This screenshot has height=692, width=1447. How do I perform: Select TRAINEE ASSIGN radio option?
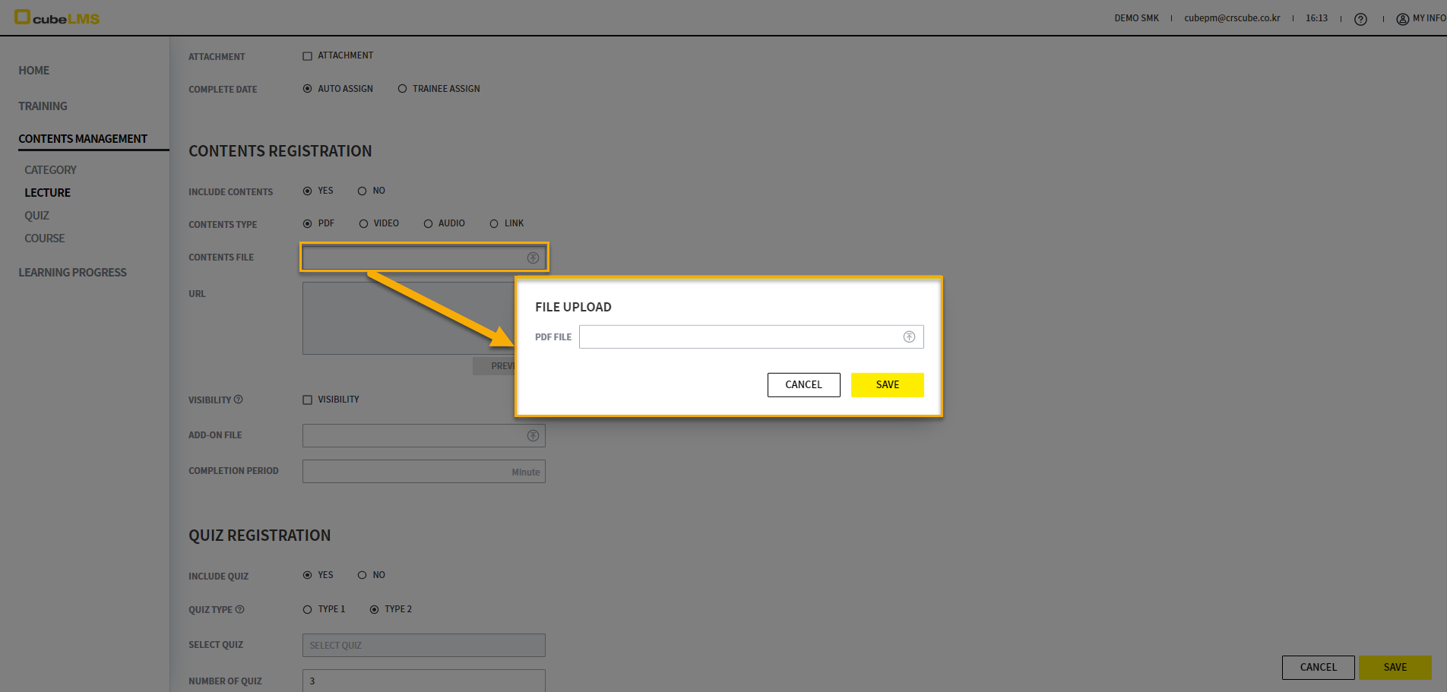click(403, 89)
